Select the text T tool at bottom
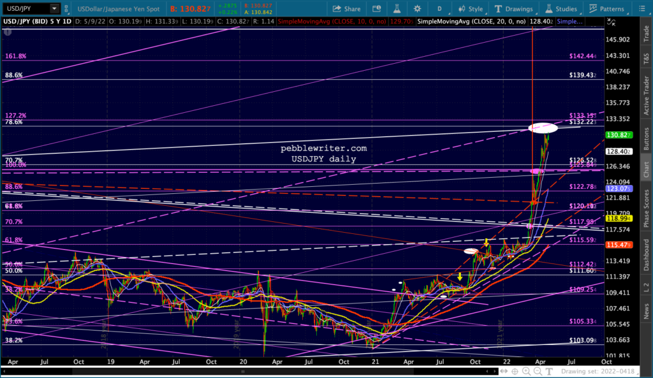653x378 pixels. pyautogui.click(x=549, y=372)
